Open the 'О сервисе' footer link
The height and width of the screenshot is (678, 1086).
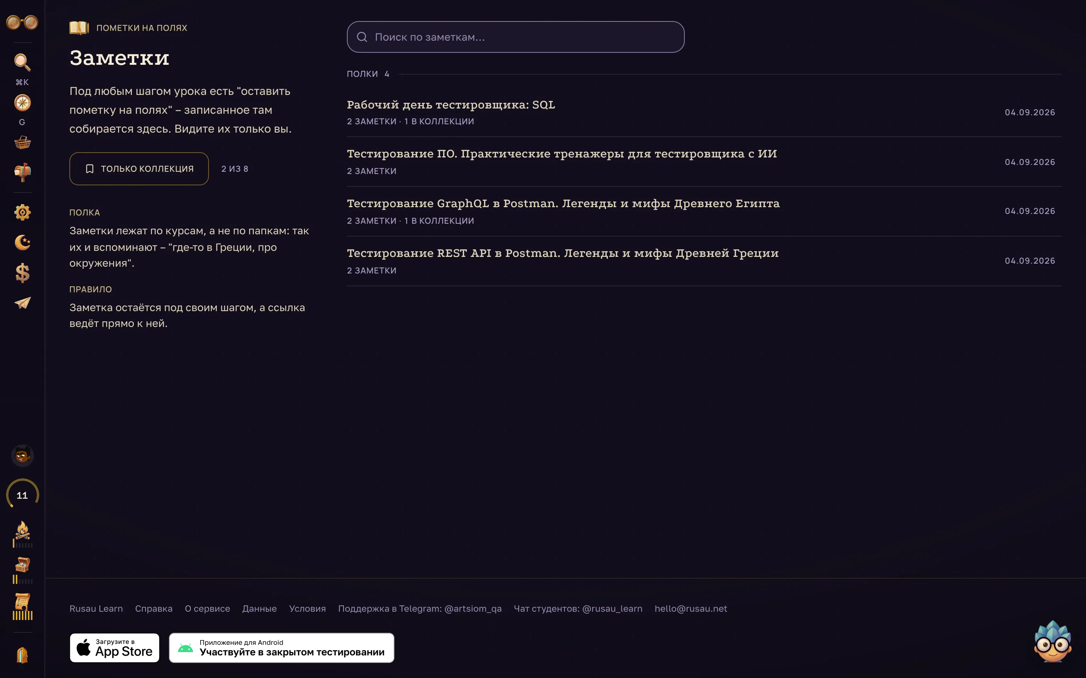207,608
